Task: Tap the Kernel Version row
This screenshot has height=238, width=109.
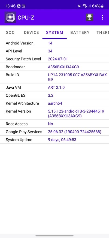Action: [55, 113]
